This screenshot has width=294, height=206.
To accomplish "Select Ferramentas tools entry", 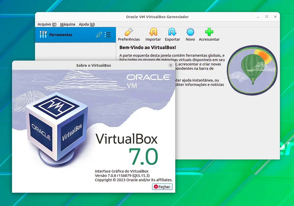I will [x=75, y=35].
